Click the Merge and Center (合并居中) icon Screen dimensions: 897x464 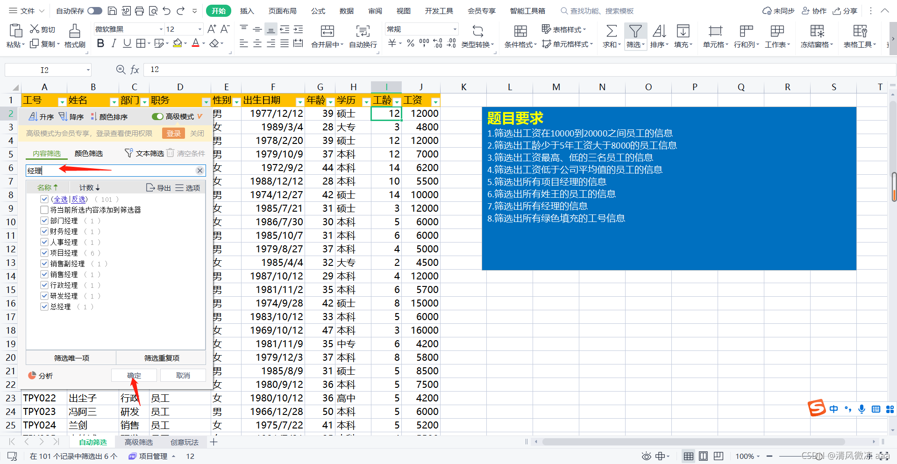(x=327, y=31)
